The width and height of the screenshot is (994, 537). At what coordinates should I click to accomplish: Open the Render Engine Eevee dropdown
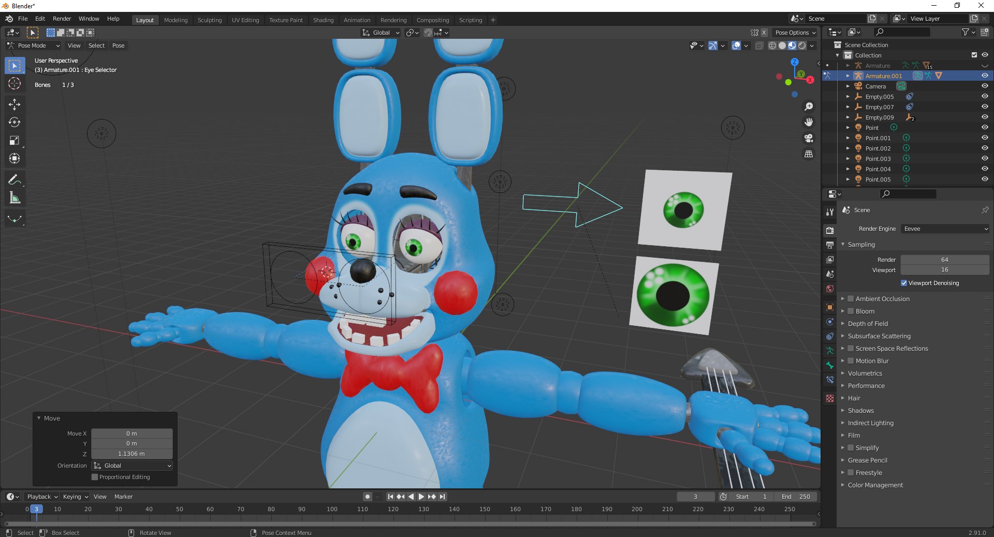(945, 229)
